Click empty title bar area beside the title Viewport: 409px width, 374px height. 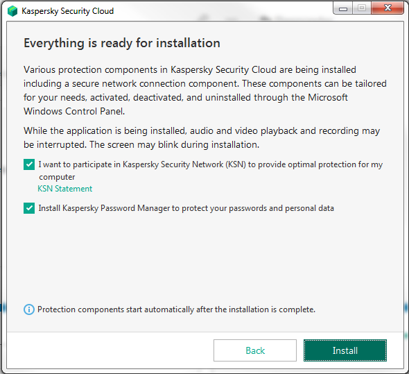point(222,11)
